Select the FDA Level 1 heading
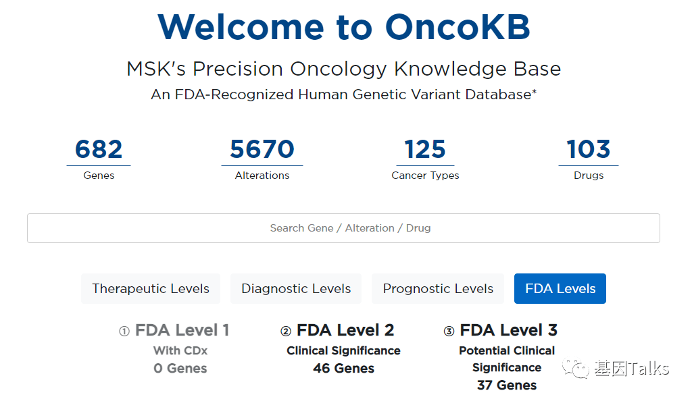 point(182,330)
